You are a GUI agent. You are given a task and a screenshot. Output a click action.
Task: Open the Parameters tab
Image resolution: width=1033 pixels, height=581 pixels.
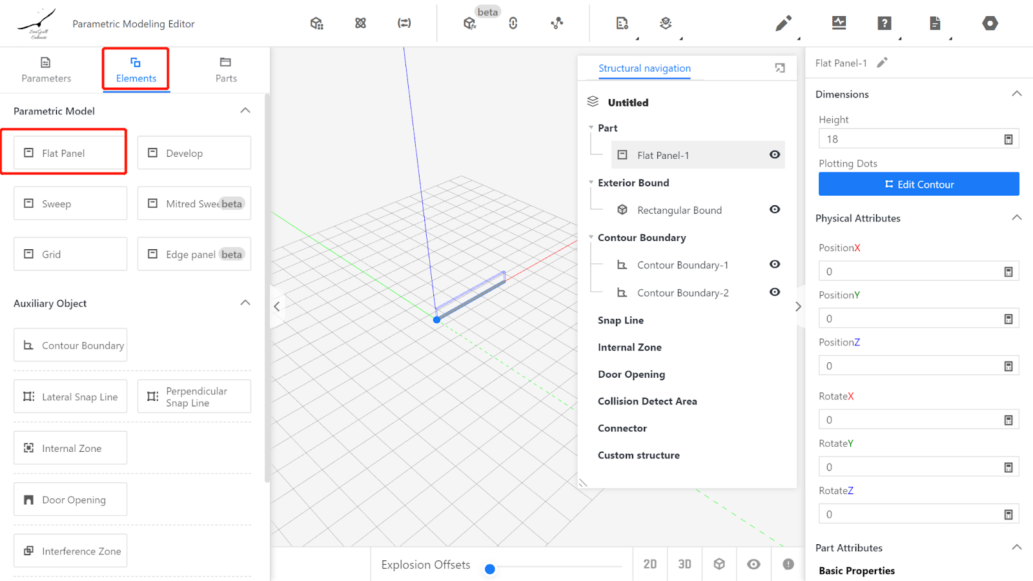[46, 70]
